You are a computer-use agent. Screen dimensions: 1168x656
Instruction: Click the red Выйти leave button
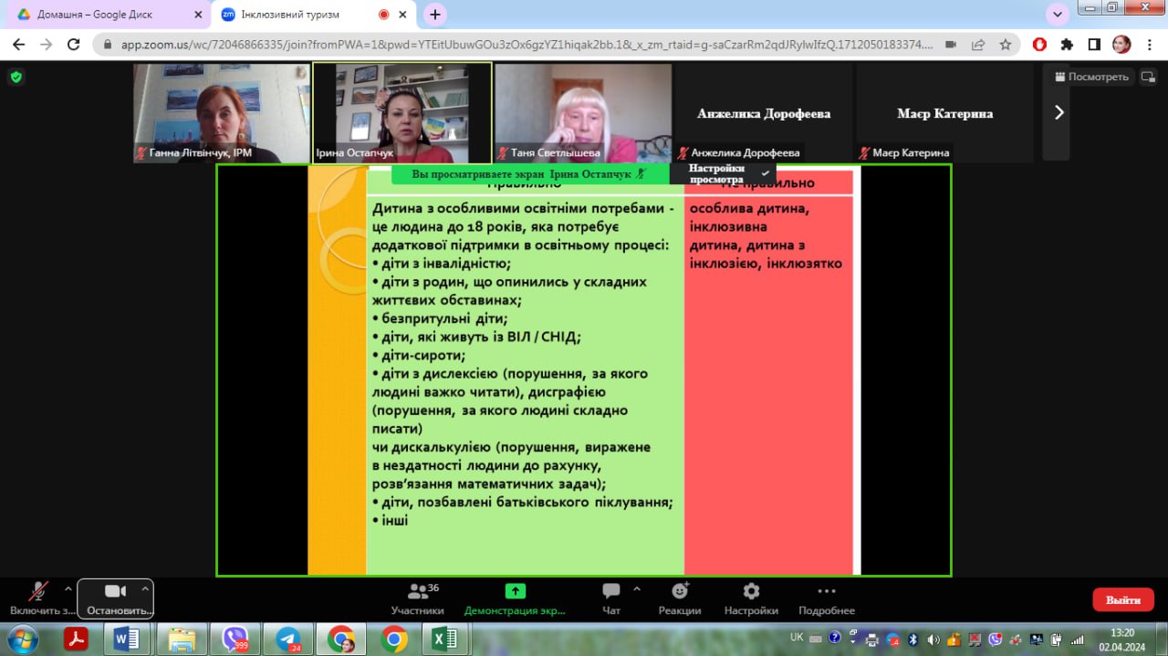[x=1122, y=599]
